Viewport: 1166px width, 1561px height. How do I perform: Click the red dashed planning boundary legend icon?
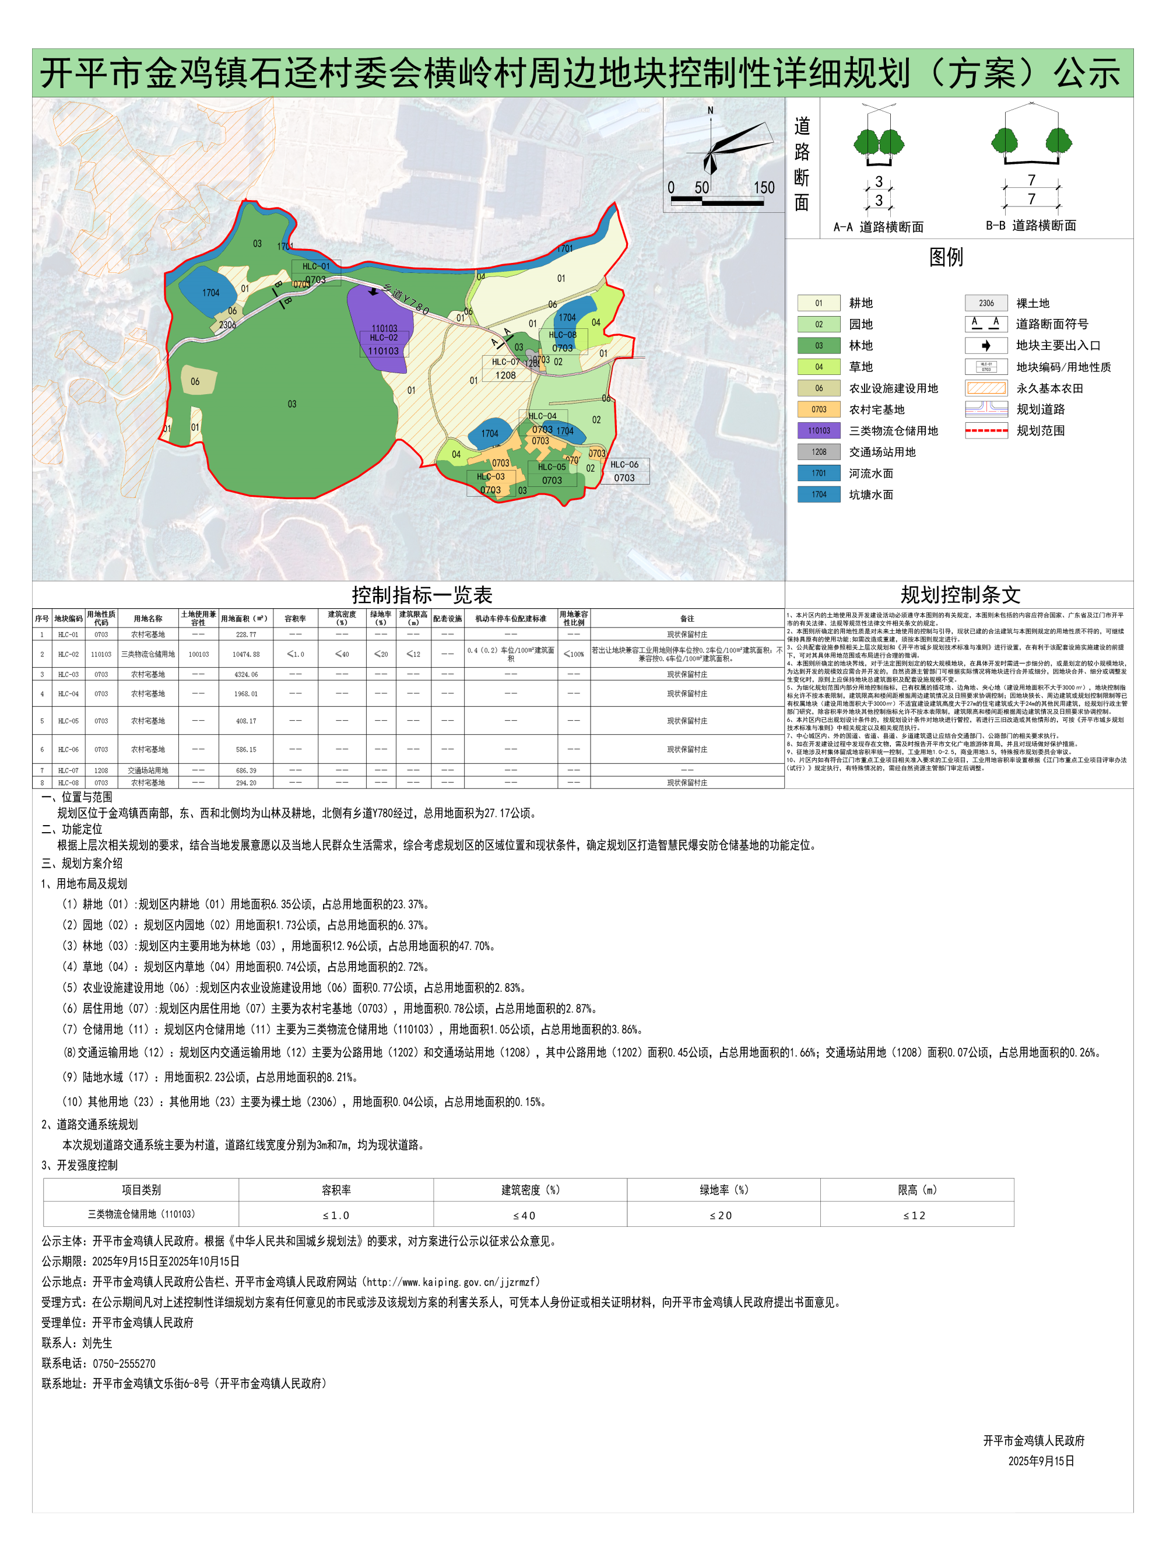986,430
